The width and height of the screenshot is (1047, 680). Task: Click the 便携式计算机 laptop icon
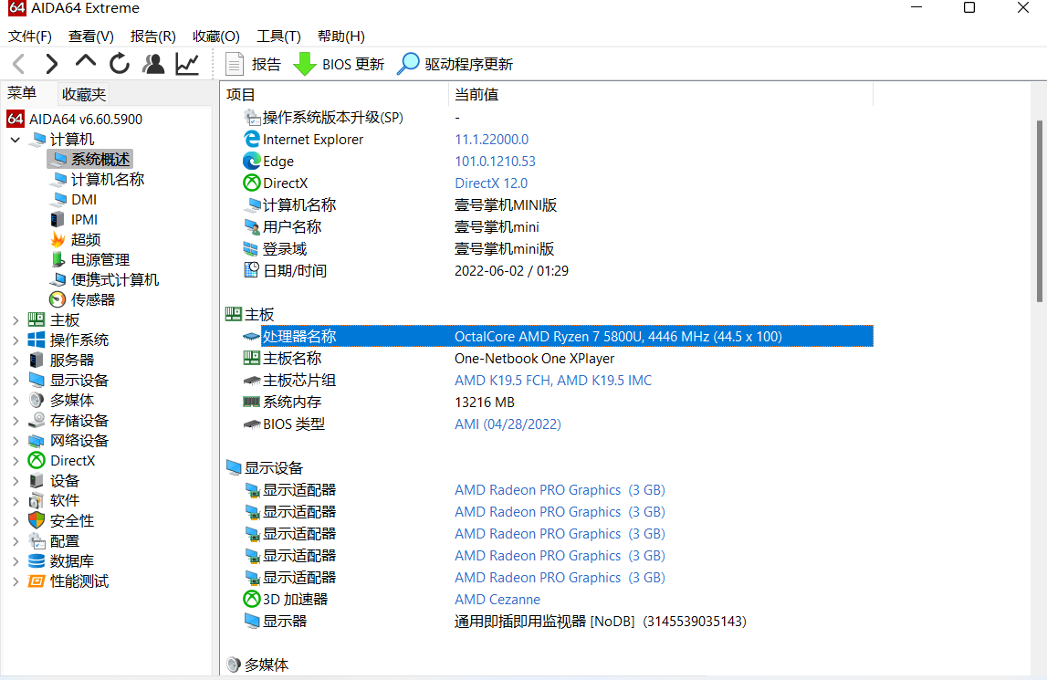click(x=58, y=279)
